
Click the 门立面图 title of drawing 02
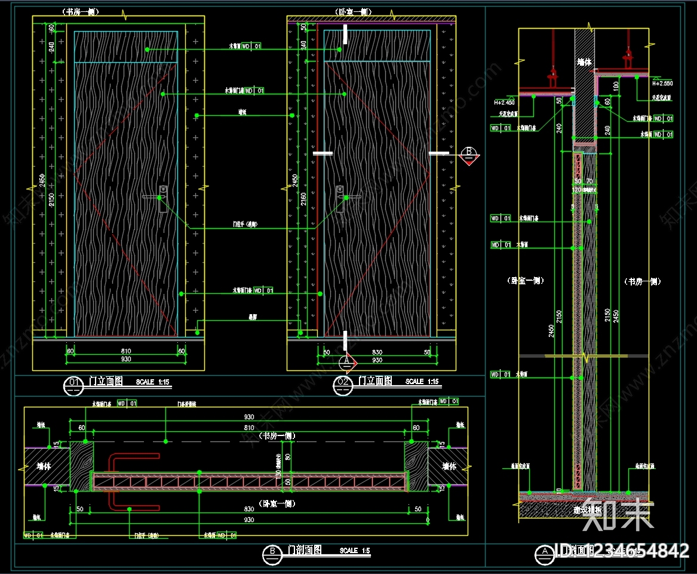pos(375,380)
